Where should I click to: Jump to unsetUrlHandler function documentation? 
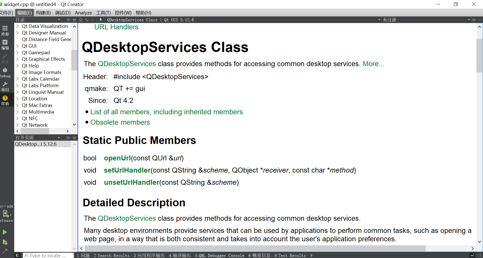point(132,182)
